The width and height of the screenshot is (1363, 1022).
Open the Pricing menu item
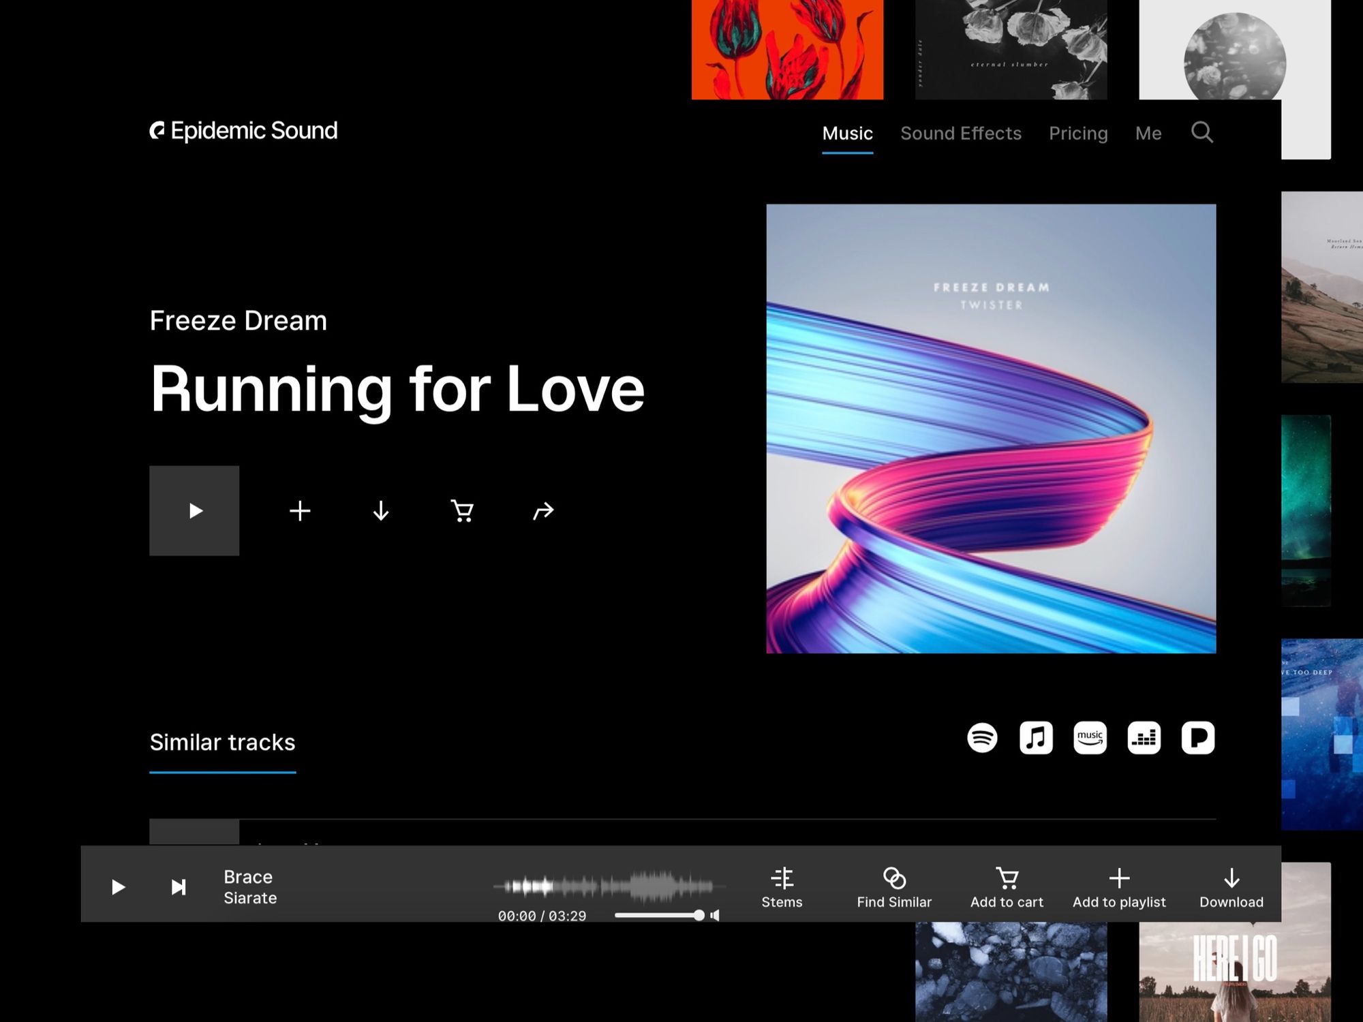click(x=1077, y=133)
